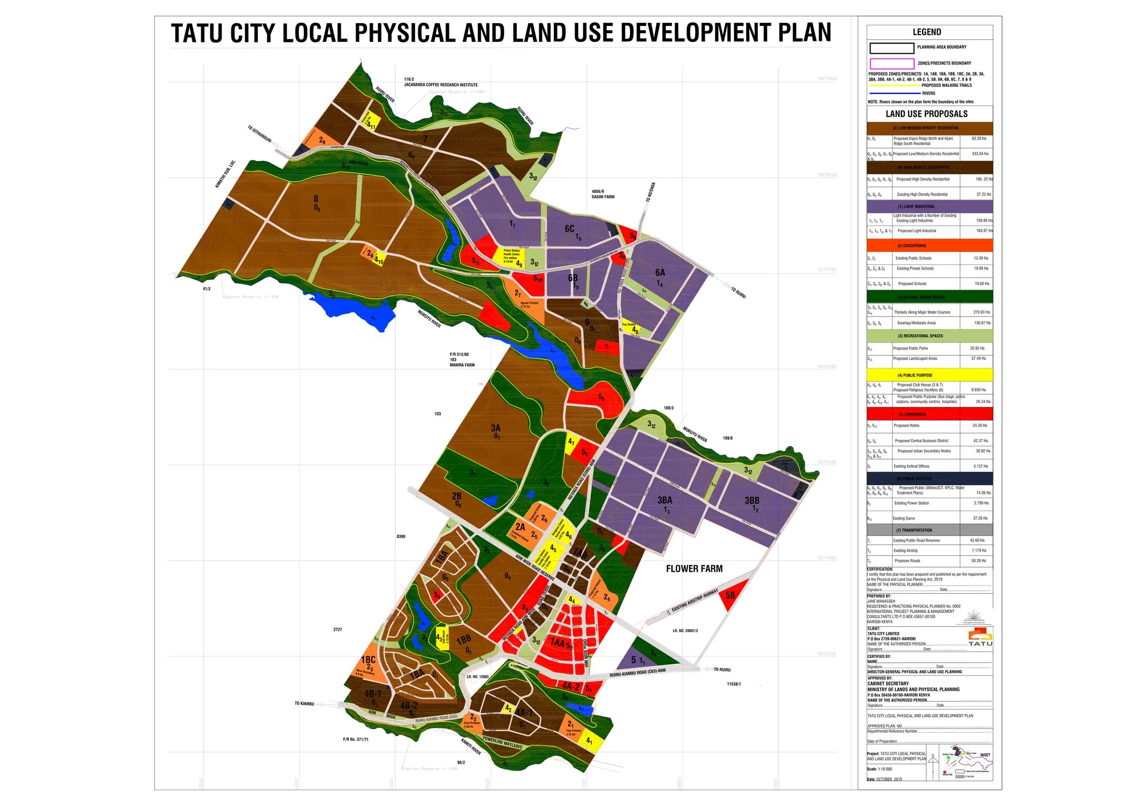The height and width of the screenshot is (805, 1139).
Task: Click the 3BB zone label
Action: pos(752,500)
